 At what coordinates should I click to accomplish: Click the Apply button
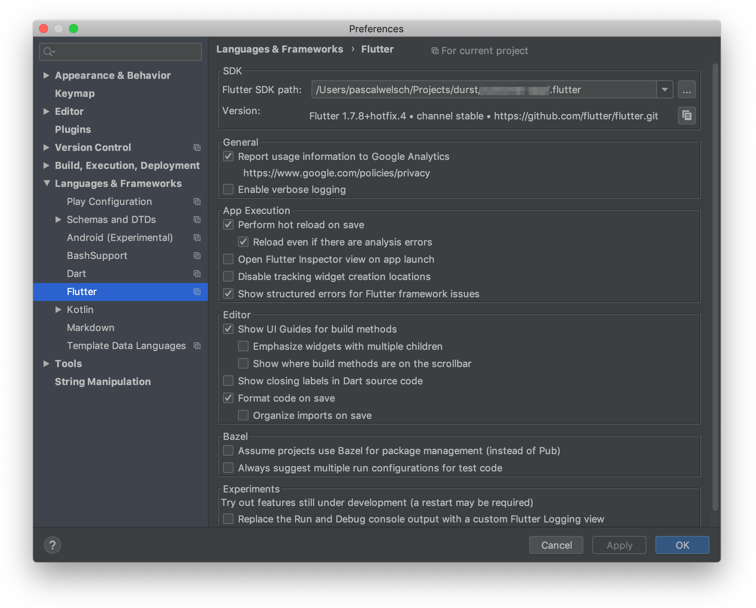pyautogui.click(x=619, y=545)
